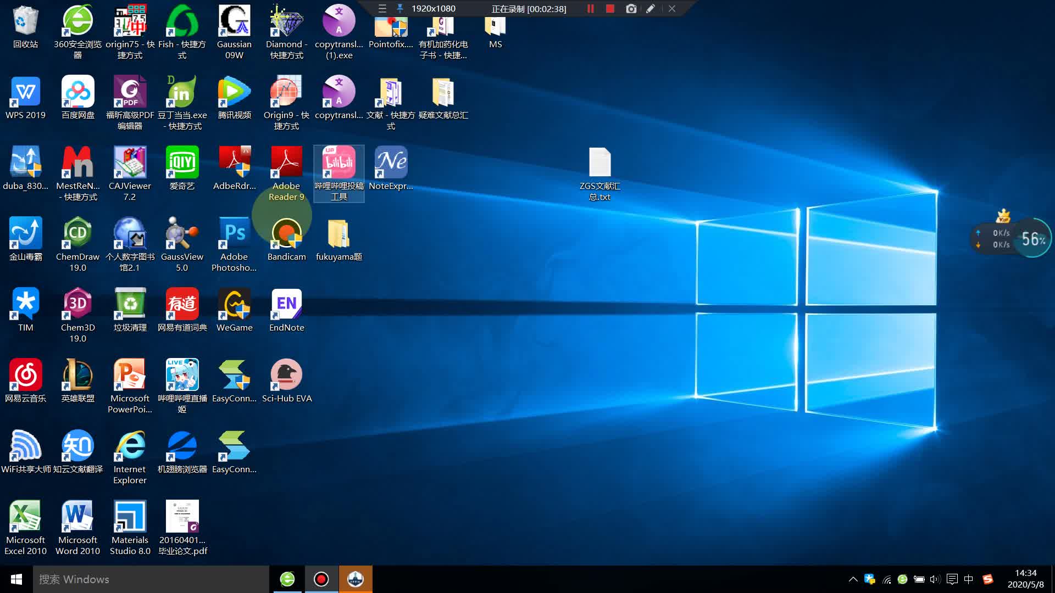Open Bandicam desktop icon
This screenshot has height=593, width=1055.
click(286, 233)
